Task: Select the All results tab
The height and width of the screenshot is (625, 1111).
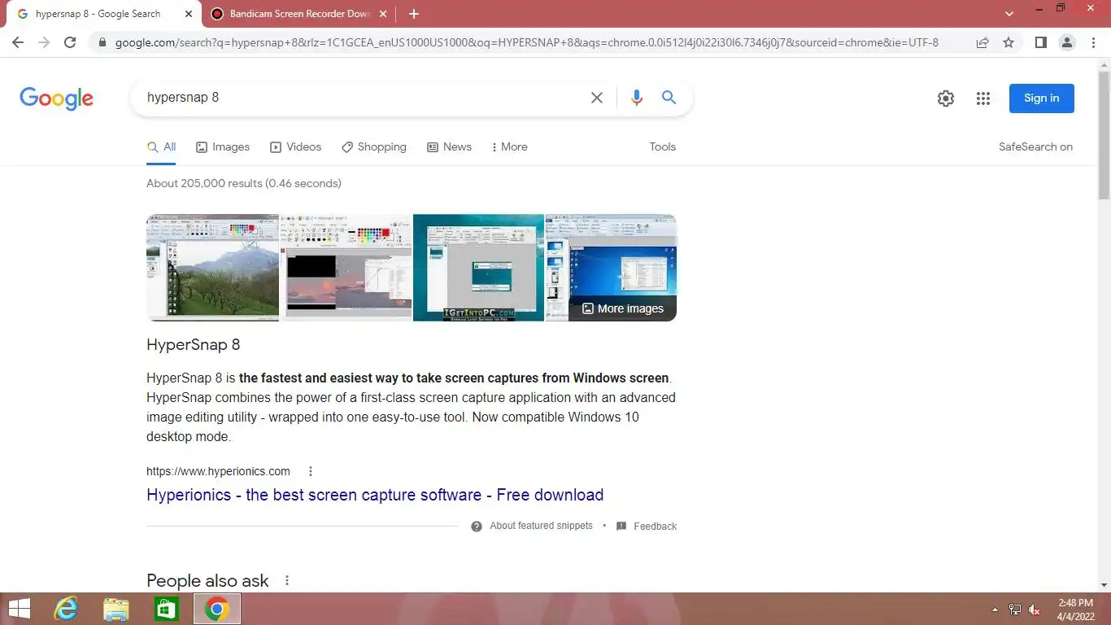Action: pyautogui.click(x=161, y=147)
